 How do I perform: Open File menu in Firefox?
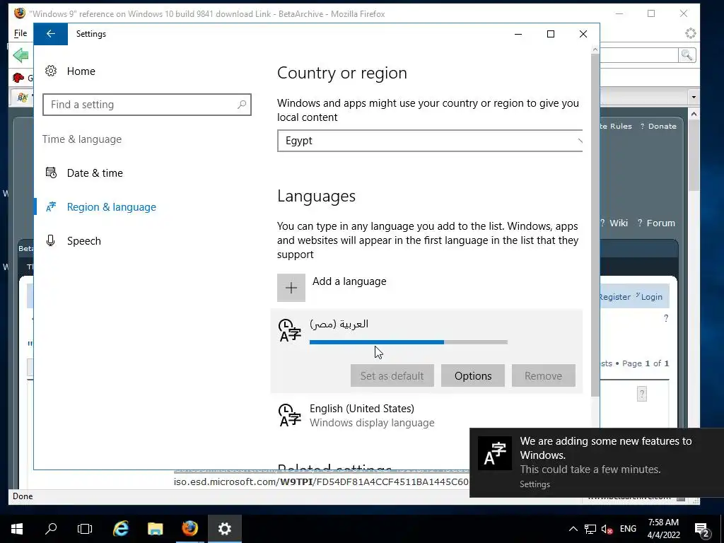(x=21, y=33)
